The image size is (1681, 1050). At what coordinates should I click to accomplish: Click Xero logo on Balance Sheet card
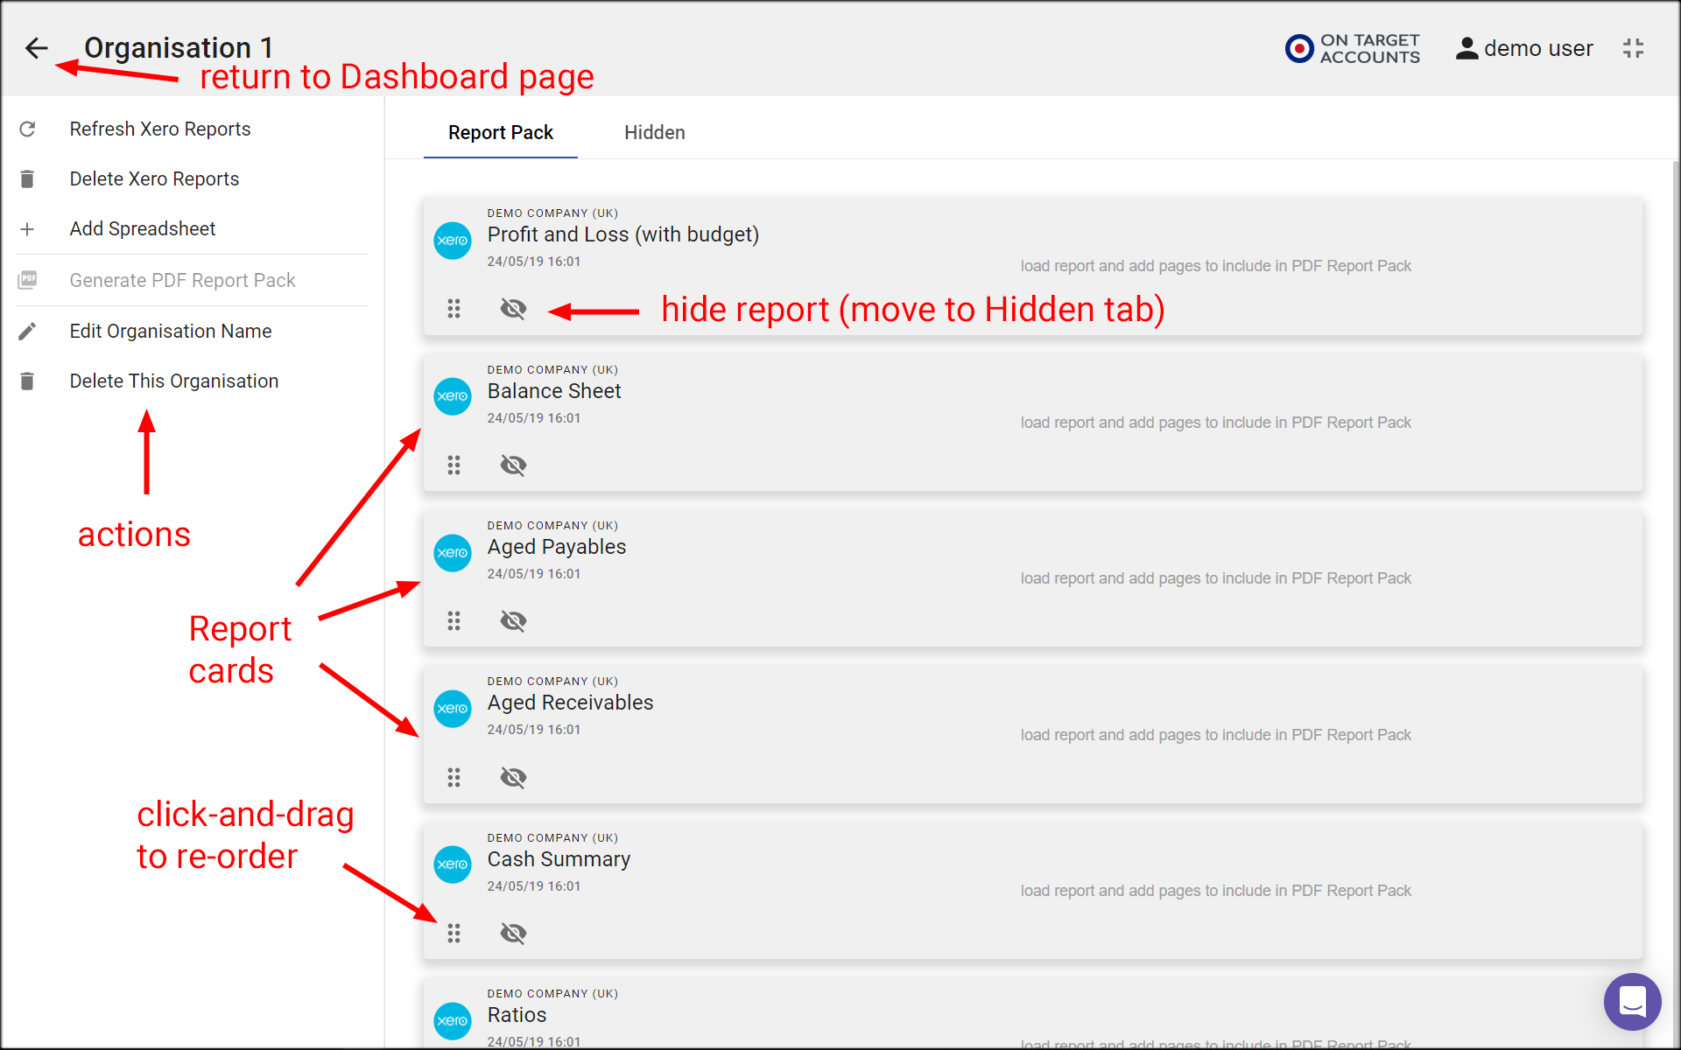point(453,396)
